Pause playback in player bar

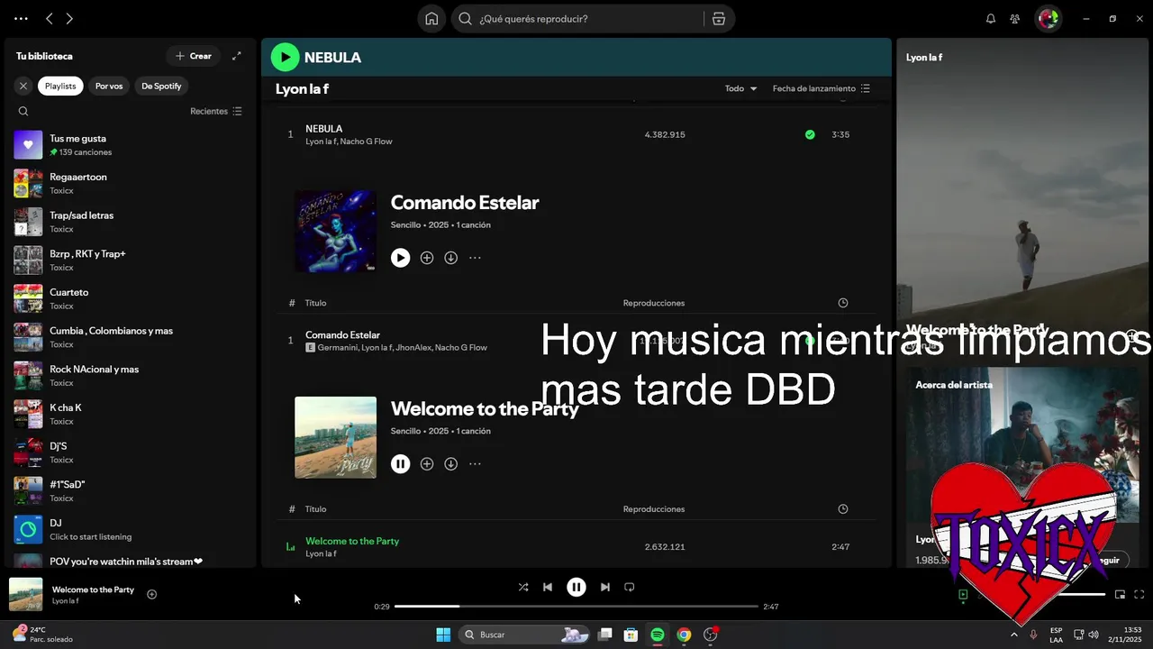pyautogui.click(x=576, y=587)
